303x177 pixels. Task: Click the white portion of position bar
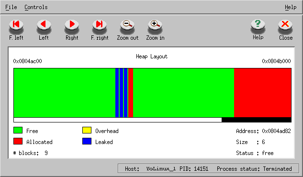click(118, 120)
